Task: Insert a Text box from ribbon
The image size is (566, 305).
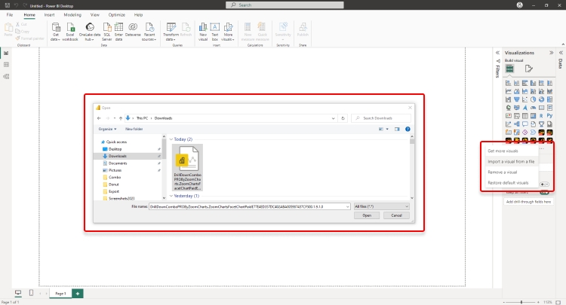Action: pos(215,32)
